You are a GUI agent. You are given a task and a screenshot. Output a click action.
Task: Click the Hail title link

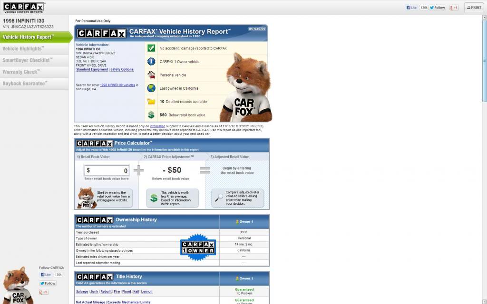click(136, 292)
